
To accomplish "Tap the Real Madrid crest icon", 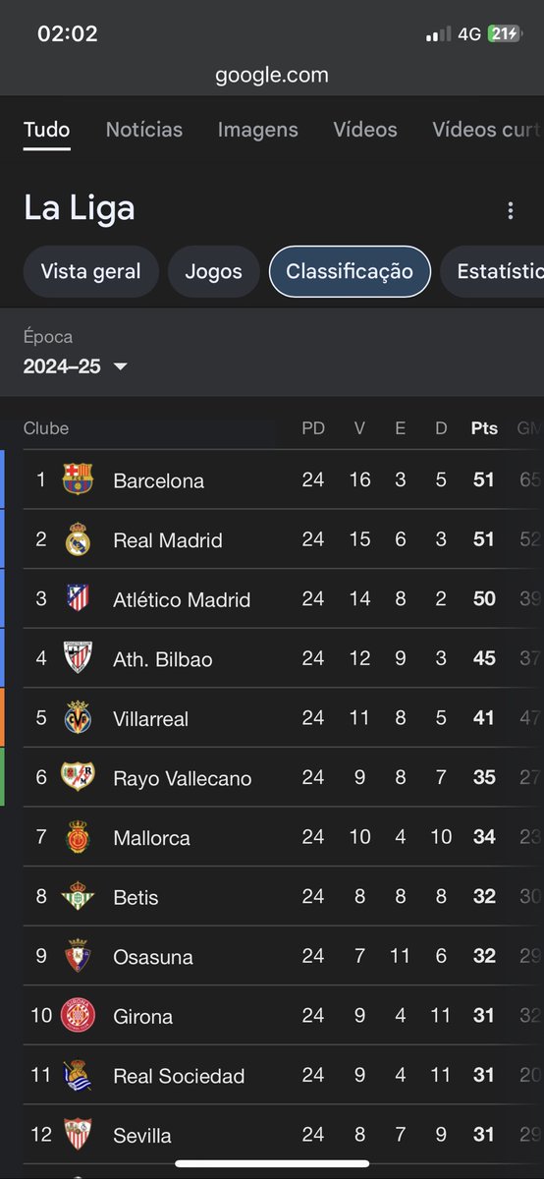I will point(77,539).
